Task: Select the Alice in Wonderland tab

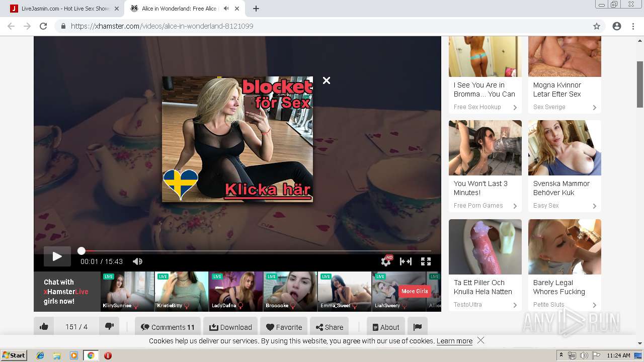Action: pos(184,9)
